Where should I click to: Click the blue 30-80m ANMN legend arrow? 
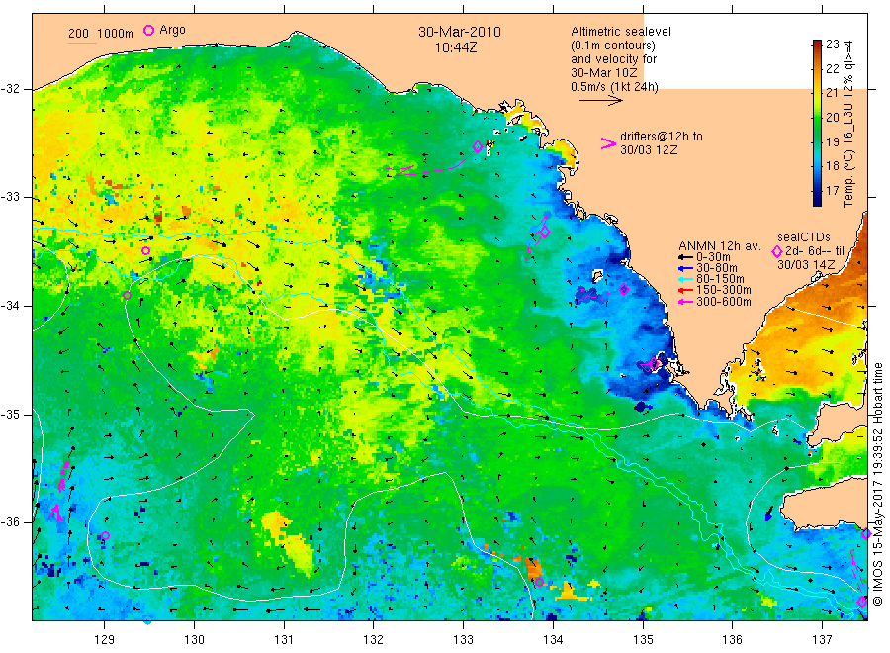(x=685, y=268)
